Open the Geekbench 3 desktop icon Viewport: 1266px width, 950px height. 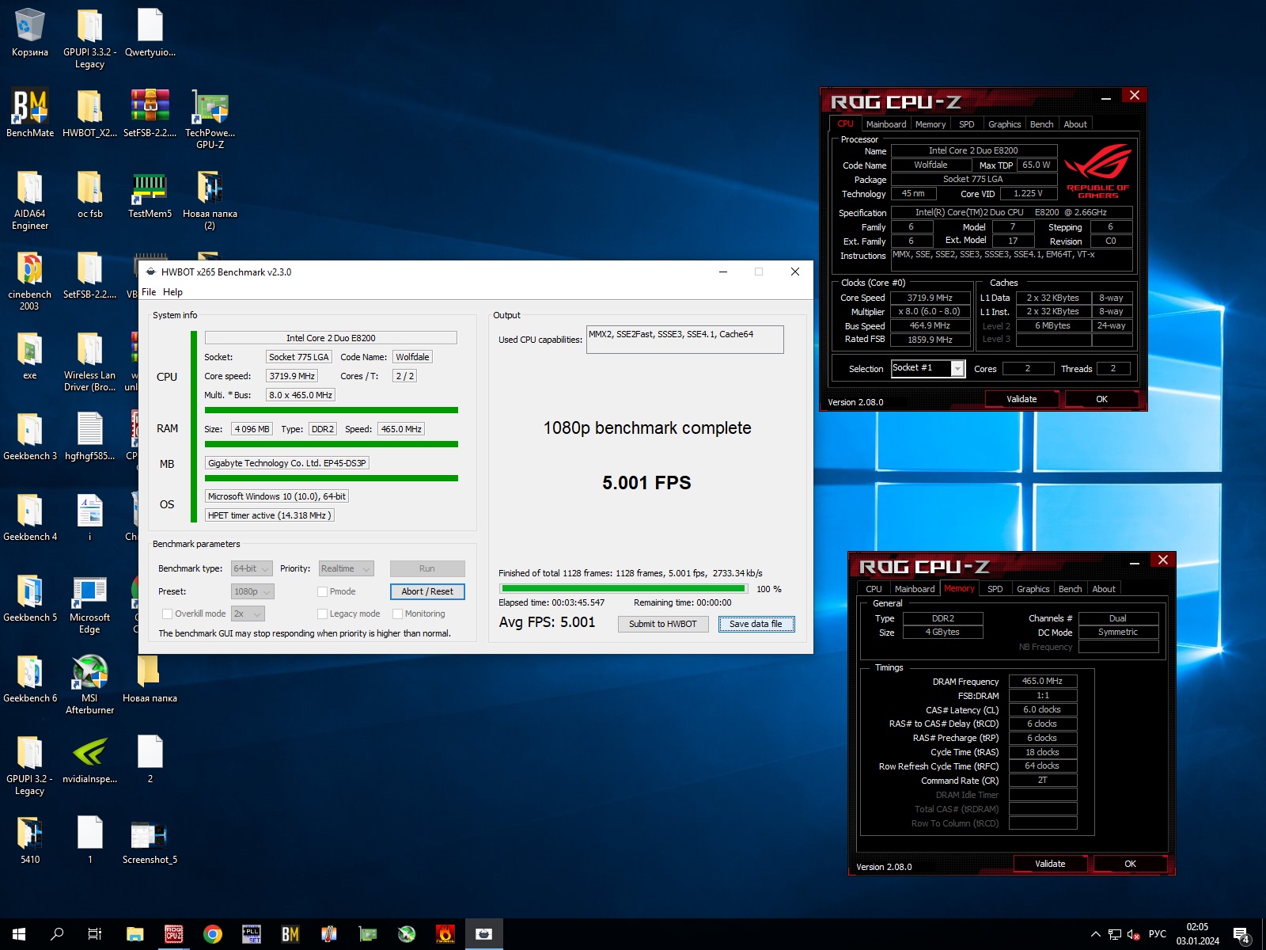[x=30, y=436]
